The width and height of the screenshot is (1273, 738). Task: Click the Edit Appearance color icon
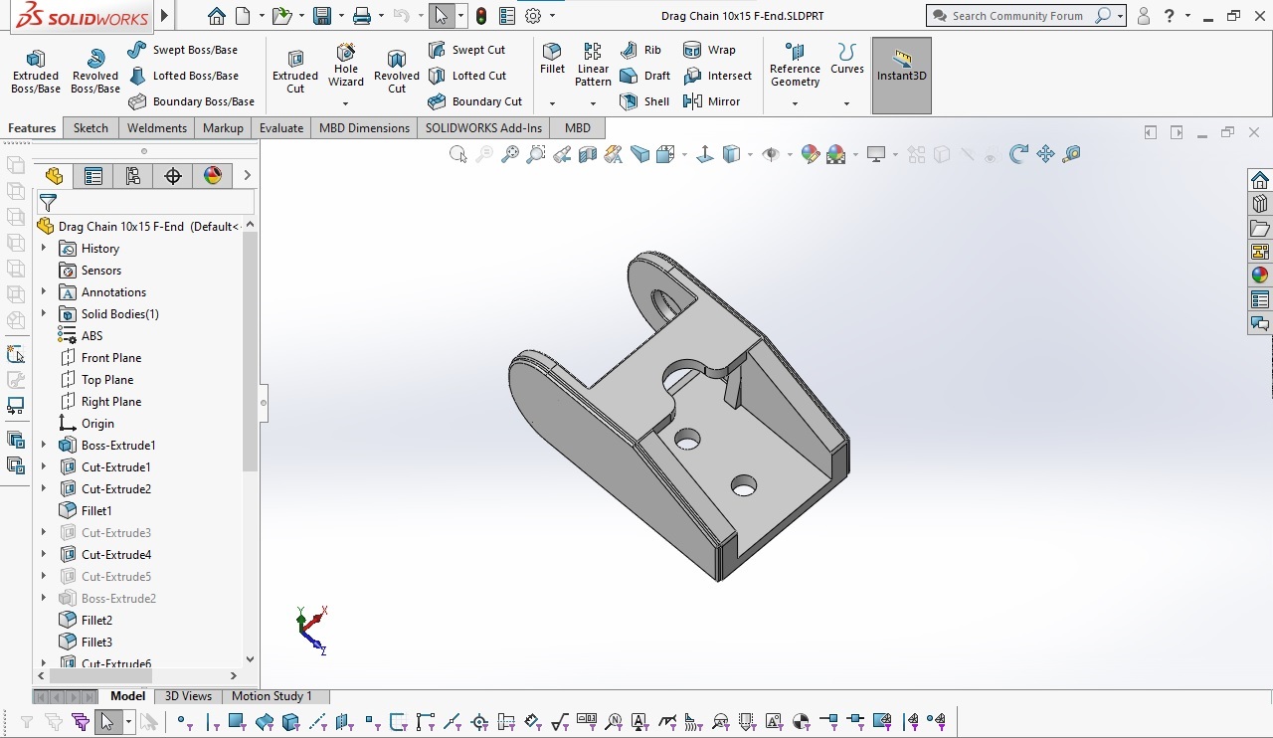click(x=810, y=154)
